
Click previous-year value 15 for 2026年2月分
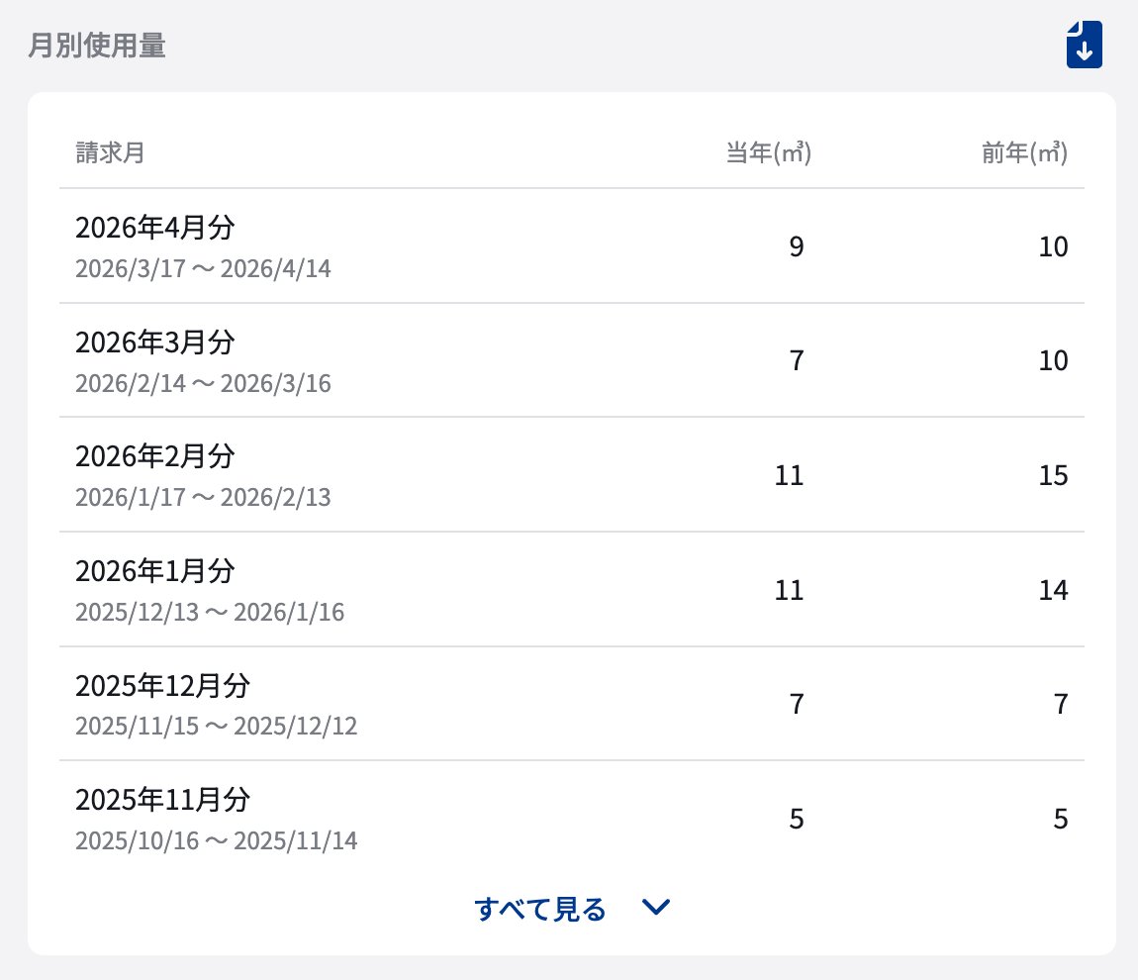pos(1053,475)
